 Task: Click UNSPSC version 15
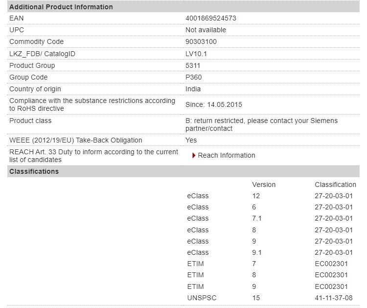[x=256, y=298]
